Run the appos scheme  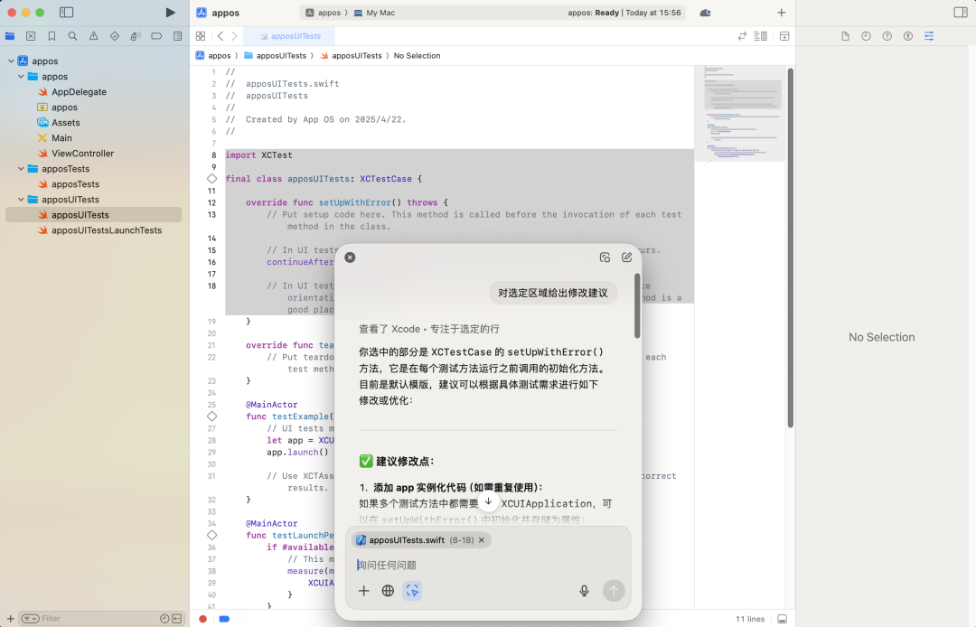coord(170,13)
